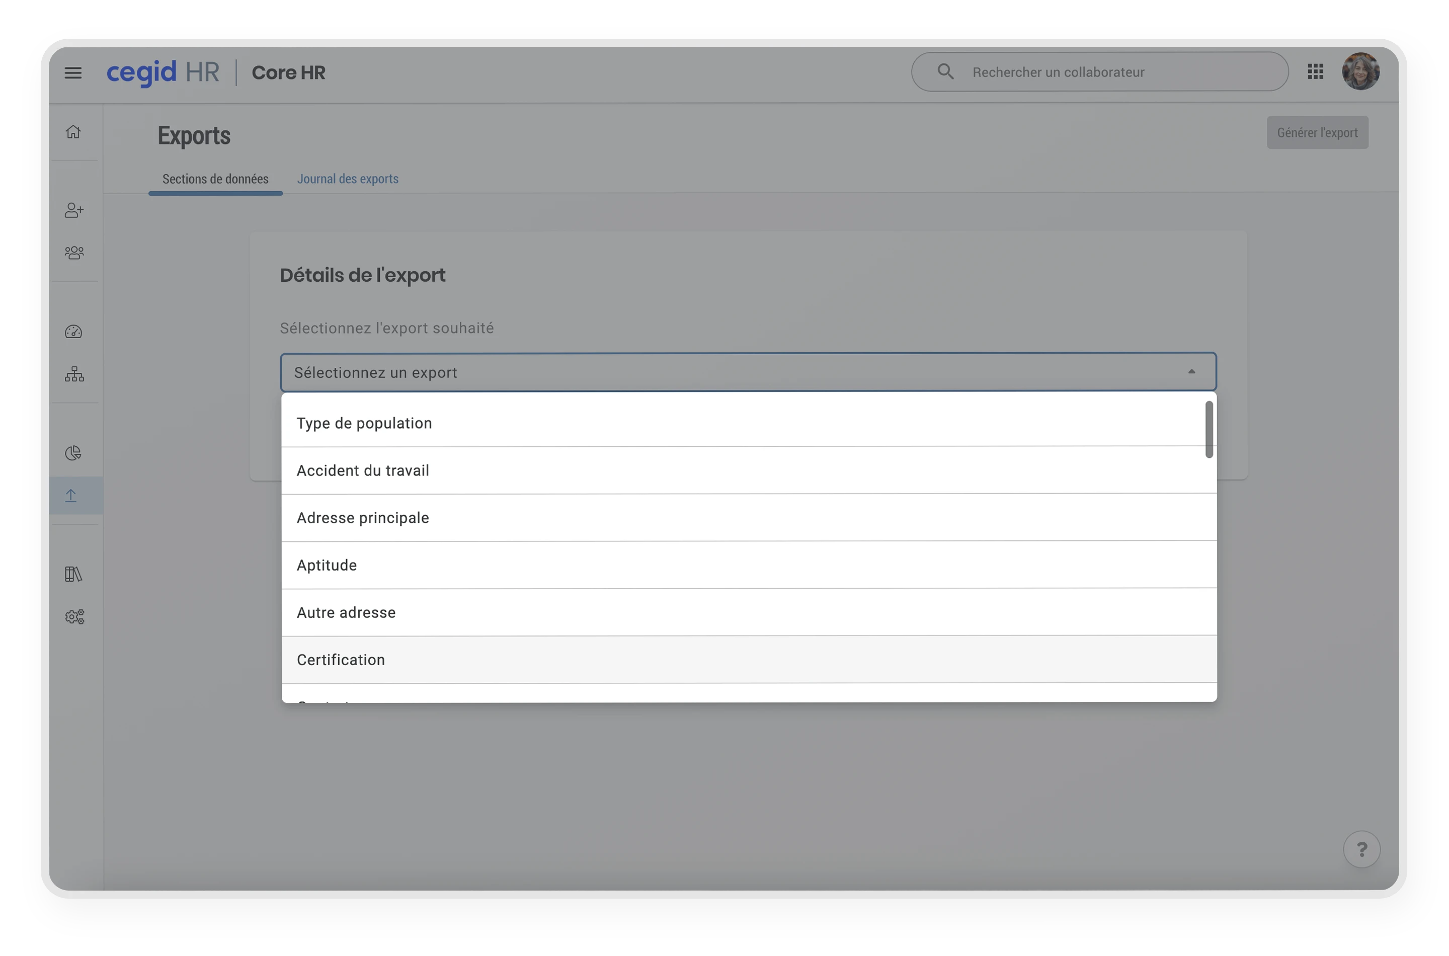Image resolution: width=1449 pixels, height=956 pixels.
Task: Click the library books sidebar icon
Action: 74,574
